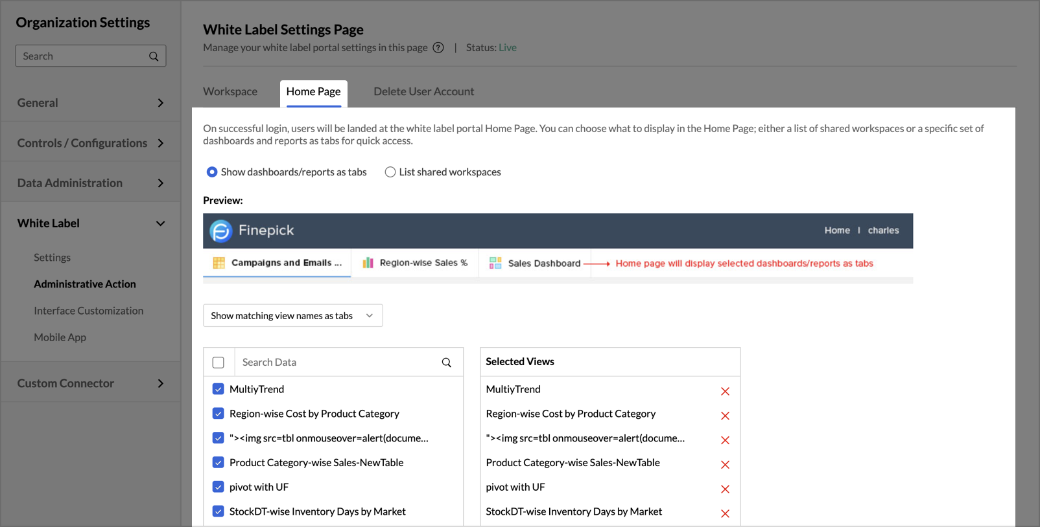Switch to the Workspace tab
Image resolution: width=1040 pixels, height=527 pixels.
(x=230, y=92)
